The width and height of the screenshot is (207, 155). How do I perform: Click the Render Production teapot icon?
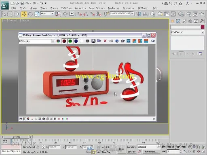[202, 14]
